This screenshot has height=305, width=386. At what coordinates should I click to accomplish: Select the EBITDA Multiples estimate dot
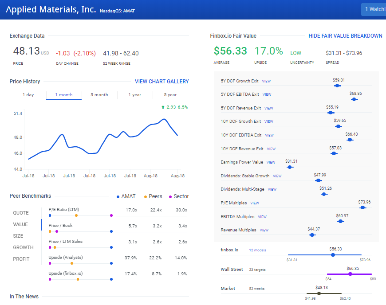[341, 221]
